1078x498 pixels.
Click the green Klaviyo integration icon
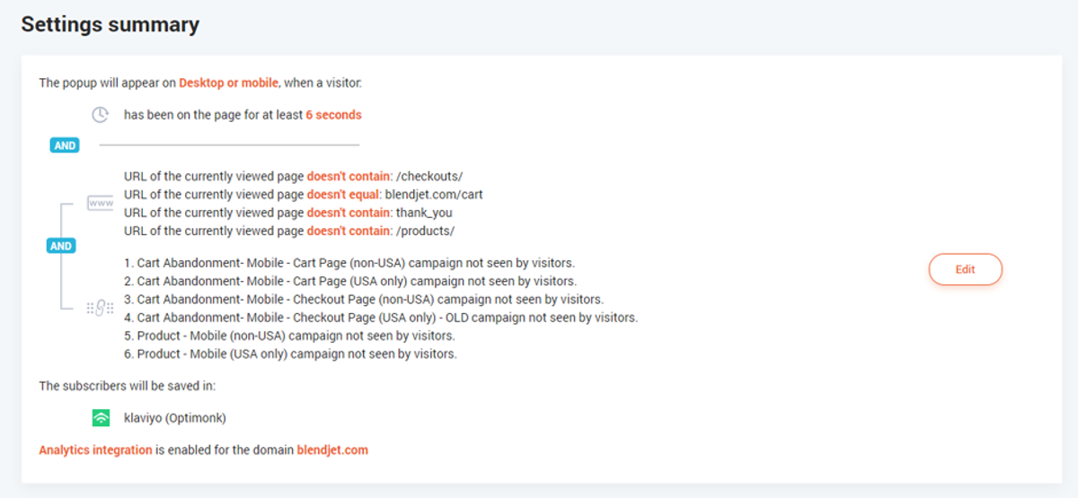click(x=101, y=417)
